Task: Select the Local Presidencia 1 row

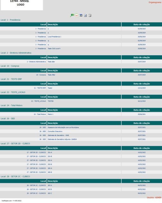Action: (x=81, y=37)
